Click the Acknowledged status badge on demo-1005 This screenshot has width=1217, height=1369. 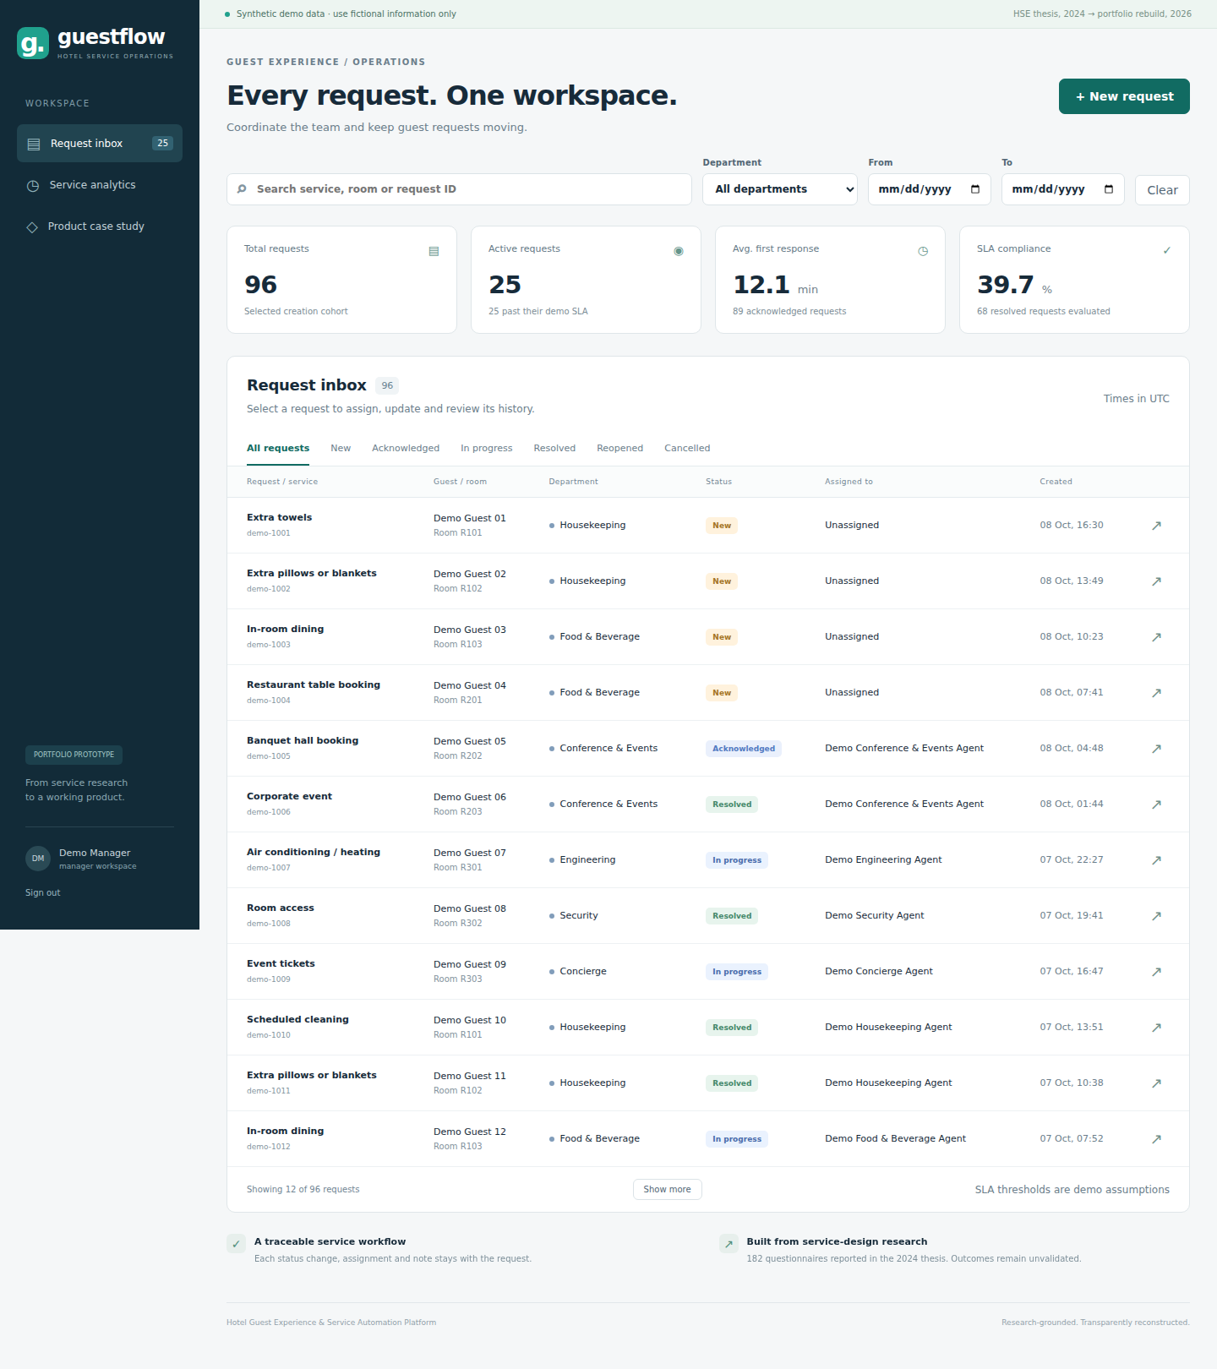click(x=744, y=749)
